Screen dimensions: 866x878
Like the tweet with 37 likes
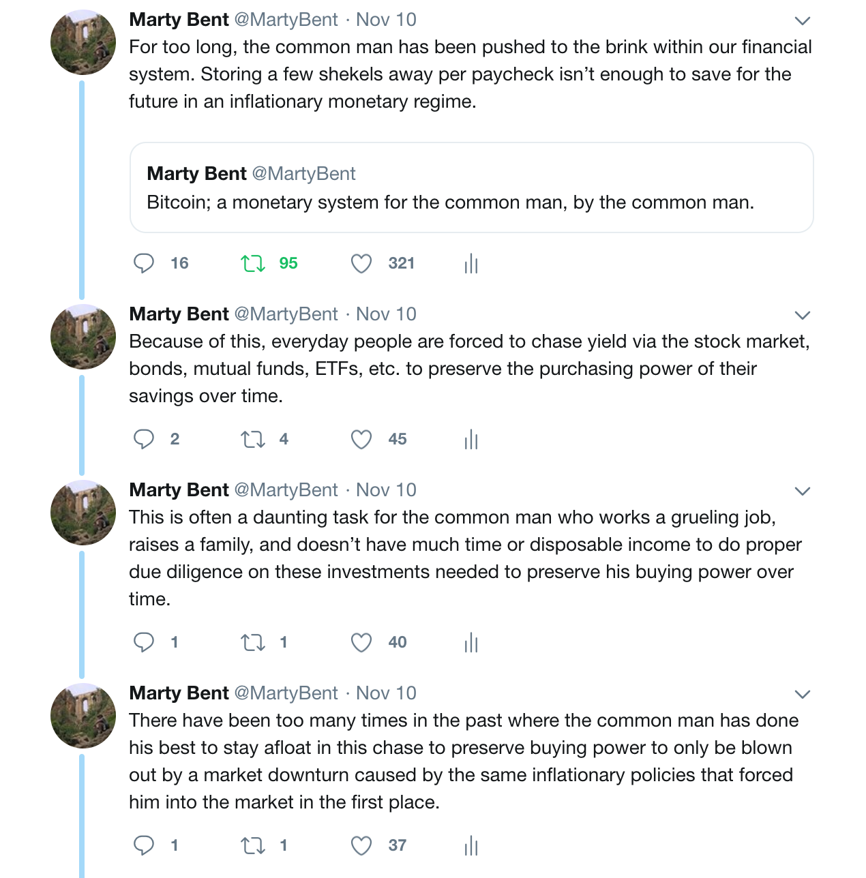pos(361,845)
